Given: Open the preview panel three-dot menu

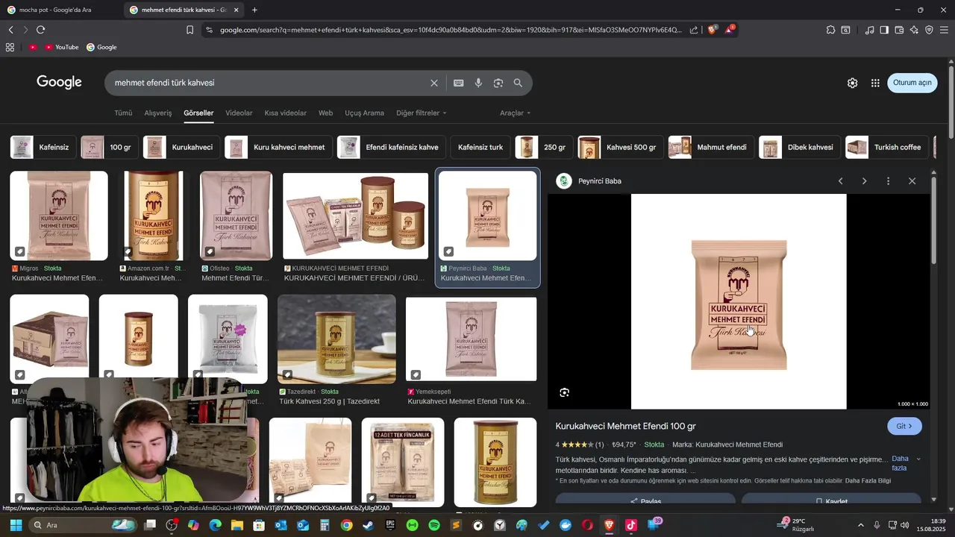Looking at the screenshot, I should pos(888,181).
